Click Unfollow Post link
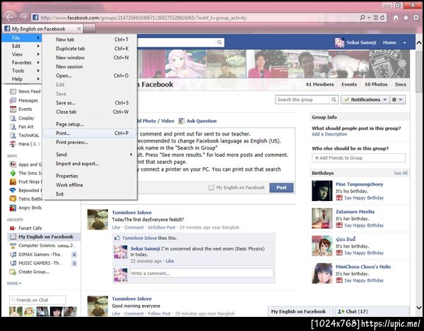This screenshot has width=424, height=331. coord(161,227)
